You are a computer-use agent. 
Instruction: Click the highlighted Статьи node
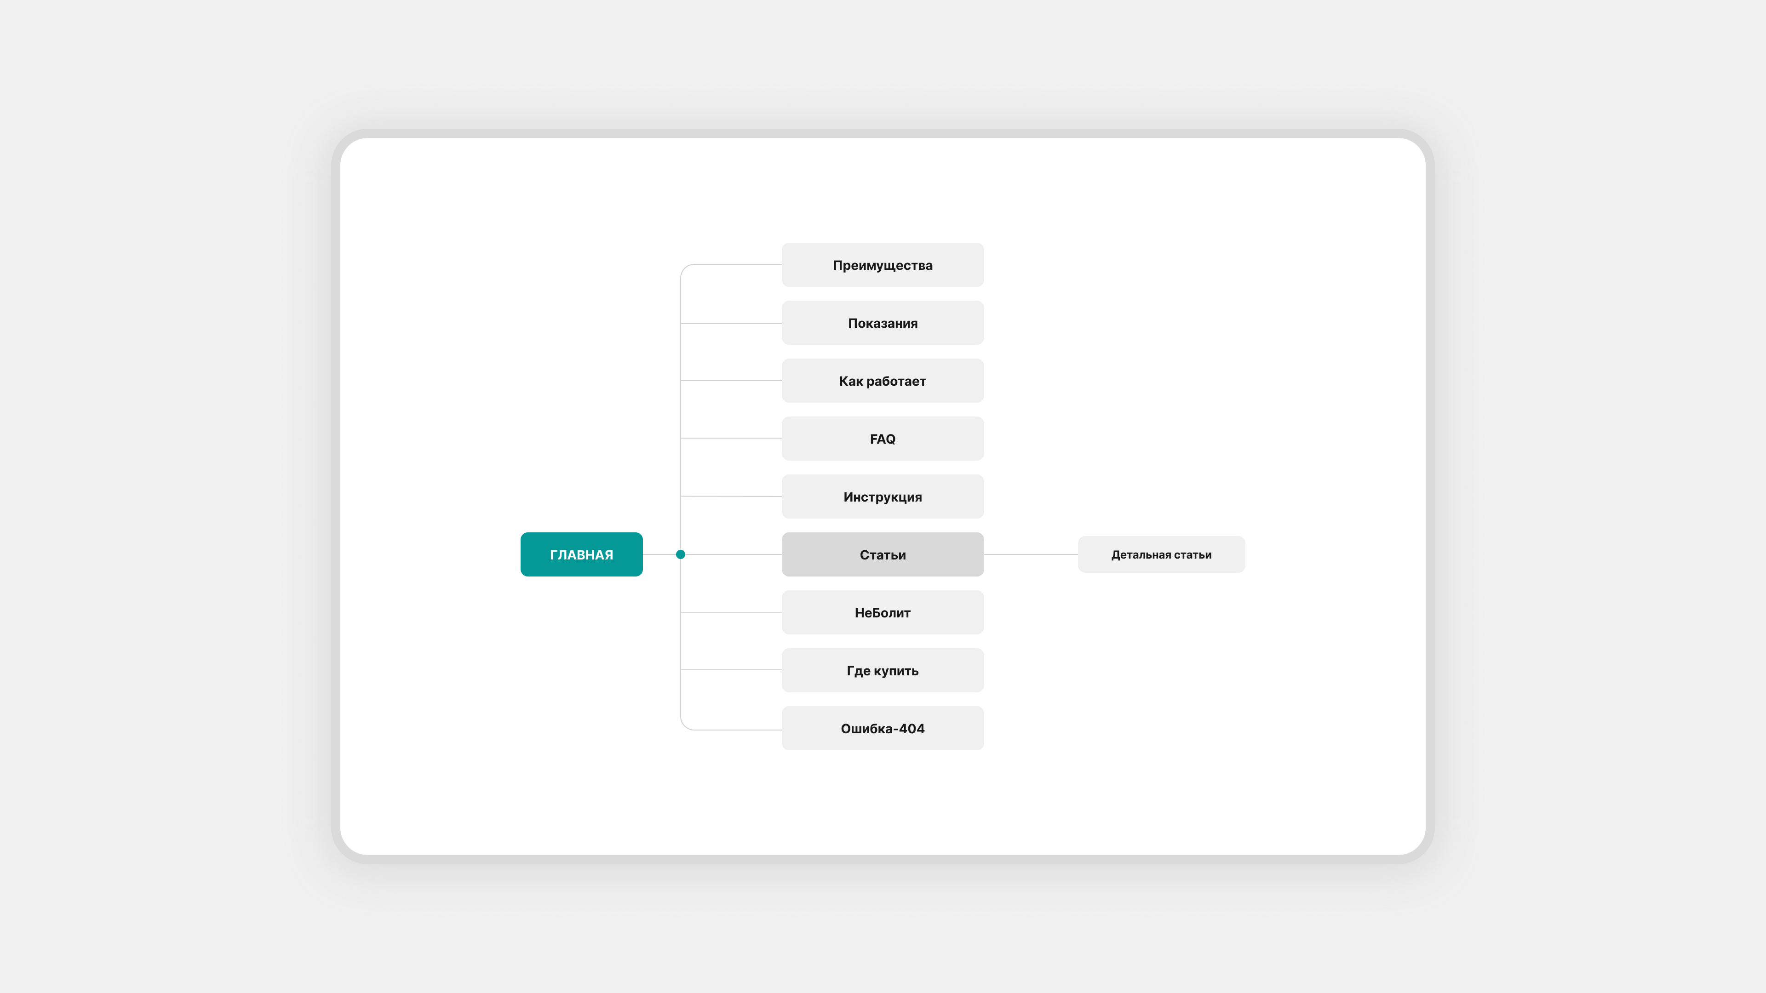point(883,554)
